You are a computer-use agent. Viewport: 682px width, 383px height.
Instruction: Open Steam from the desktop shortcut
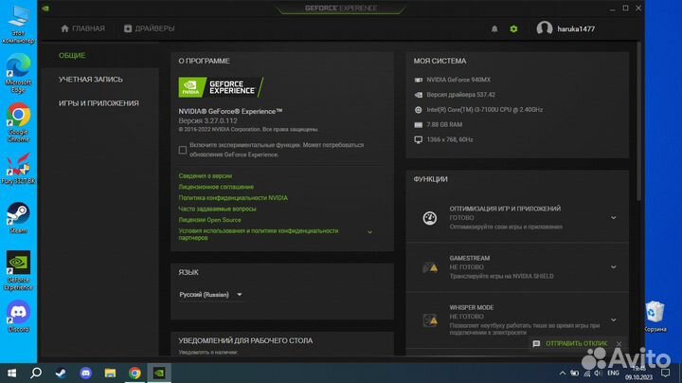pos(18,215)
